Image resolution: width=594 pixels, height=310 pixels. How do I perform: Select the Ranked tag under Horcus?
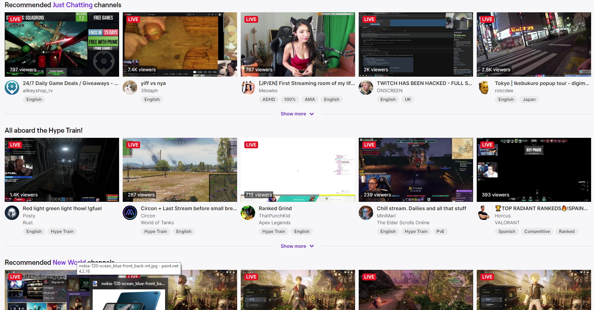tap(567, 232)
